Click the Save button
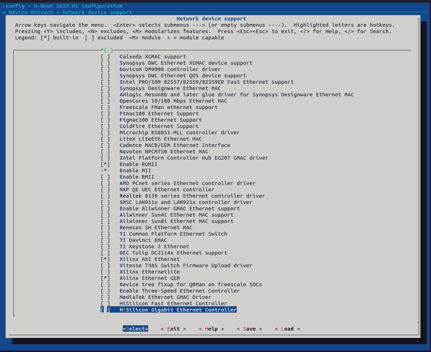The width and height of the screenshot is (431, 352). 249,329
